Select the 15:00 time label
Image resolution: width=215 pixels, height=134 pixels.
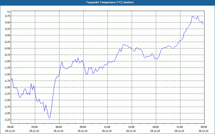point(132,127)
